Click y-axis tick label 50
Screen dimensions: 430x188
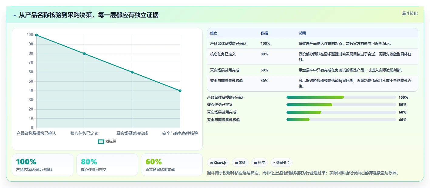click(31, 81)
